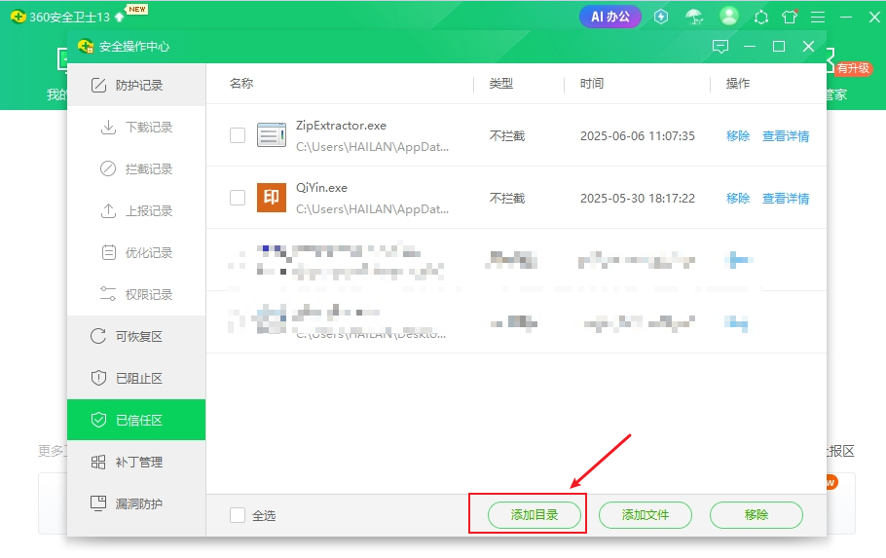Screen dimensions: 886x558
Task: Click the 时间 column header
Action: 592,84
